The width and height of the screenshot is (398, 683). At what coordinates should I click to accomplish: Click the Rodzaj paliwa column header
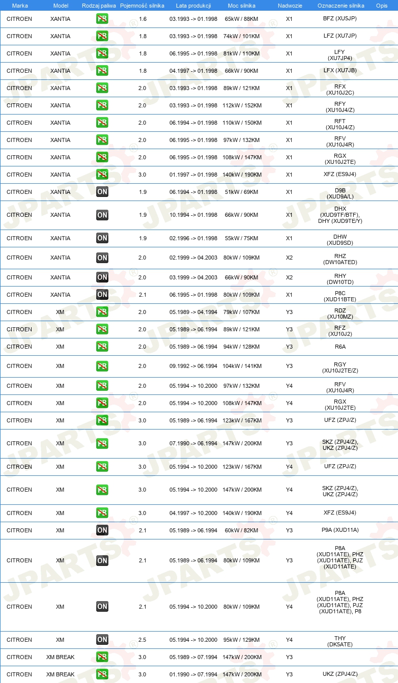[99, 6]
